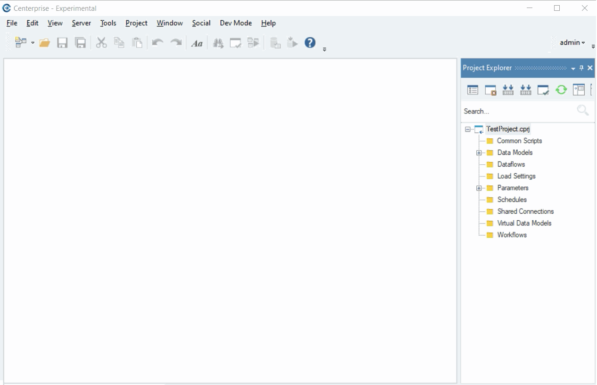Click the blue Help question mark icon
The width and height of the screenshot is (597, 385).
(310, 42)
